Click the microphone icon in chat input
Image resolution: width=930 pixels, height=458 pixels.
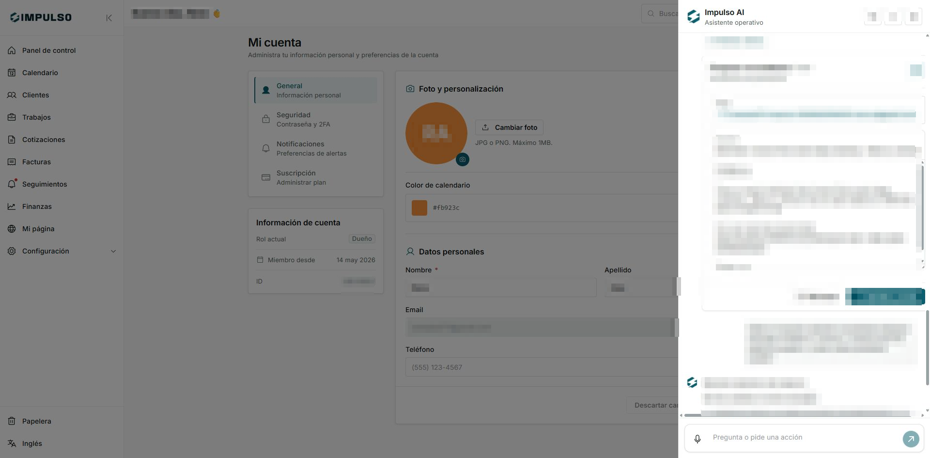[x=697, y=439]
